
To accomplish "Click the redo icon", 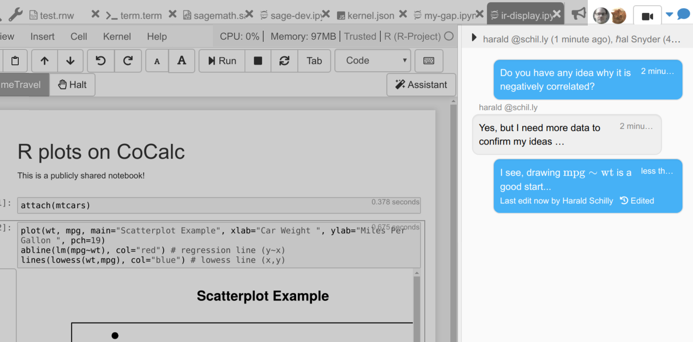I will (128, 61).
